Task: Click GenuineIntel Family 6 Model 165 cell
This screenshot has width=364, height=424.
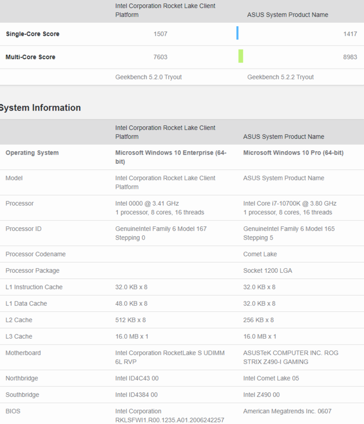Action: coord(288,233)
